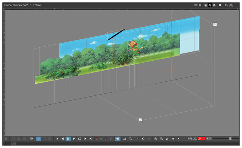Click the FPS slider handle
The height and width of the screenshot is (148, 242).
click(x=230, y=139)
